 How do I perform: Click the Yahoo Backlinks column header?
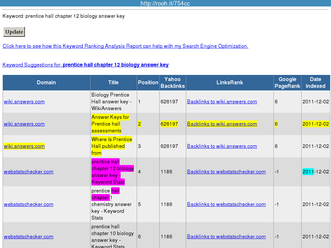(x=173, y=83)
